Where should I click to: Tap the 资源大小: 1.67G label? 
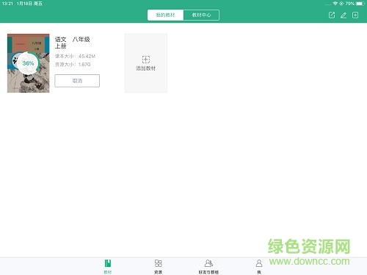[x=73, y=65]
